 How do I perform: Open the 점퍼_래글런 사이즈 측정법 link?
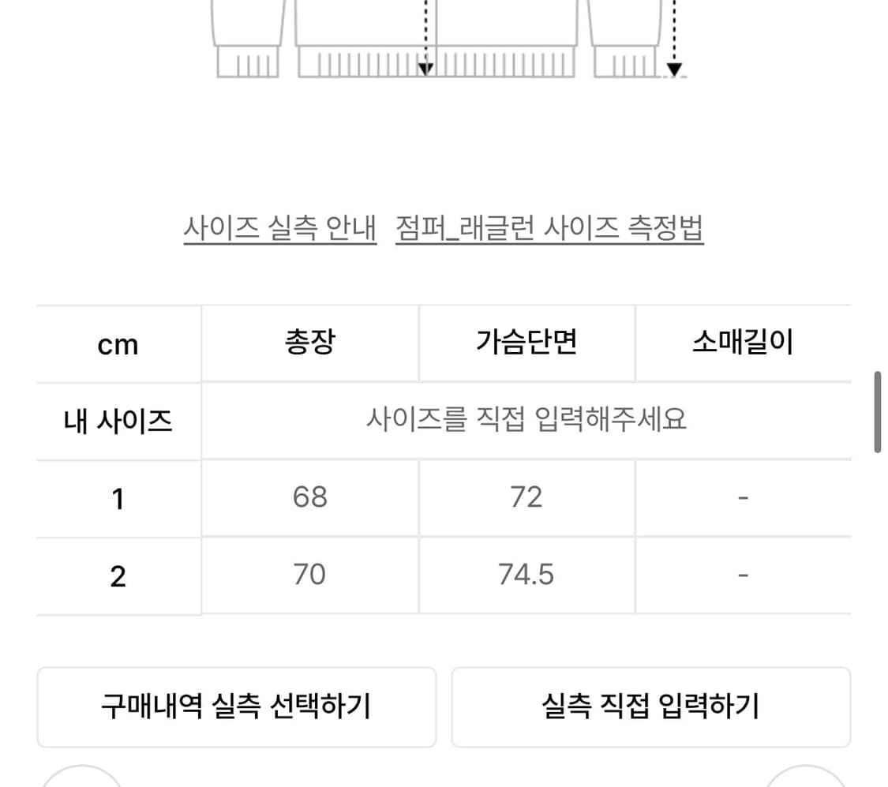point(549,229)
